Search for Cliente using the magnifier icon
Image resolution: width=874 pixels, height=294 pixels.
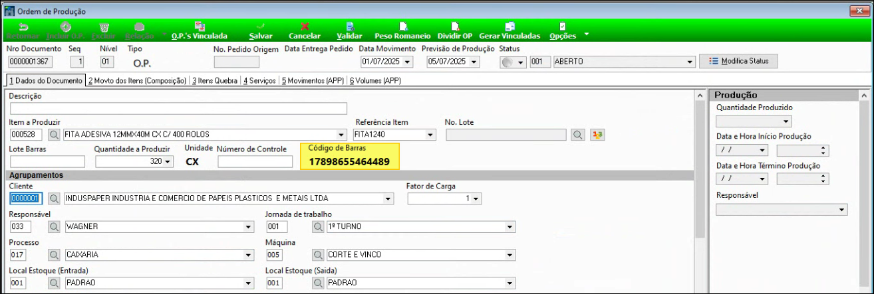(x=53, y=198)
